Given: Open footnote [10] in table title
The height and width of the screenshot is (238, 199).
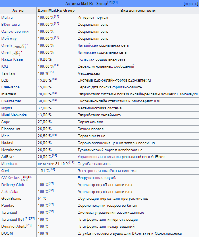Looking at the screenshot, I should pyautogui.click(x=110, y=2).
